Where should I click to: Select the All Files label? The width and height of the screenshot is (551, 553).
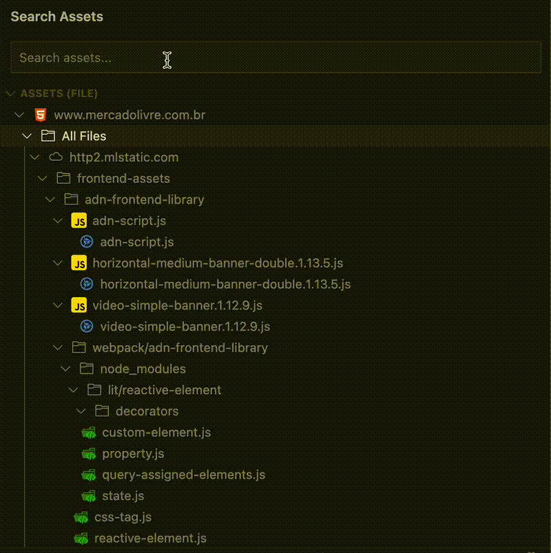coord(84,136)
